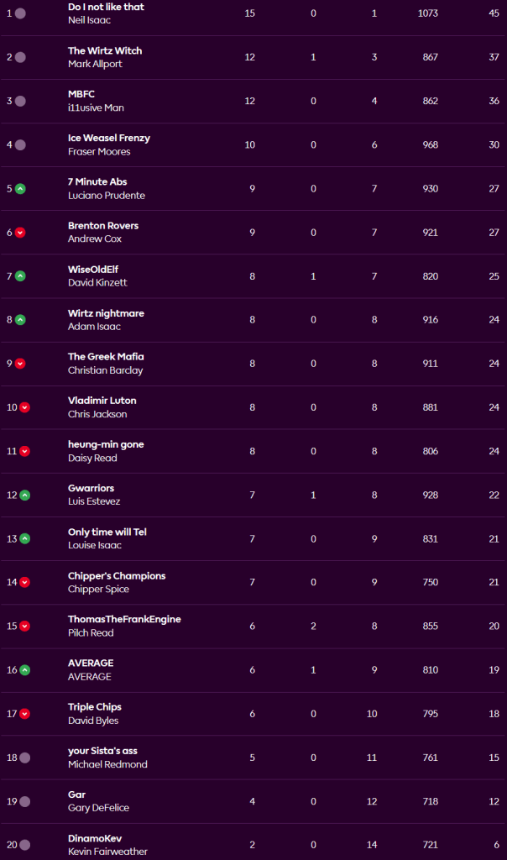This screenshot has width=507, height=860.
Task: Click grey no-change dot beside MBFC
Action: [x=20, y=101]
